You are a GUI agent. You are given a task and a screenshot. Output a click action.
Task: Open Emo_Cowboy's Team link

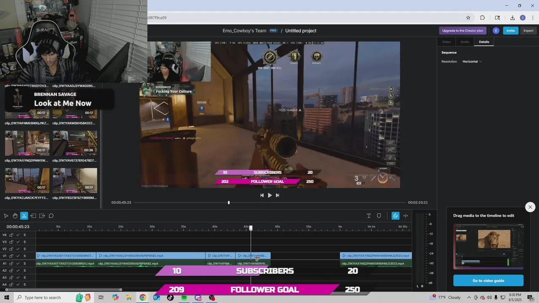244,31
